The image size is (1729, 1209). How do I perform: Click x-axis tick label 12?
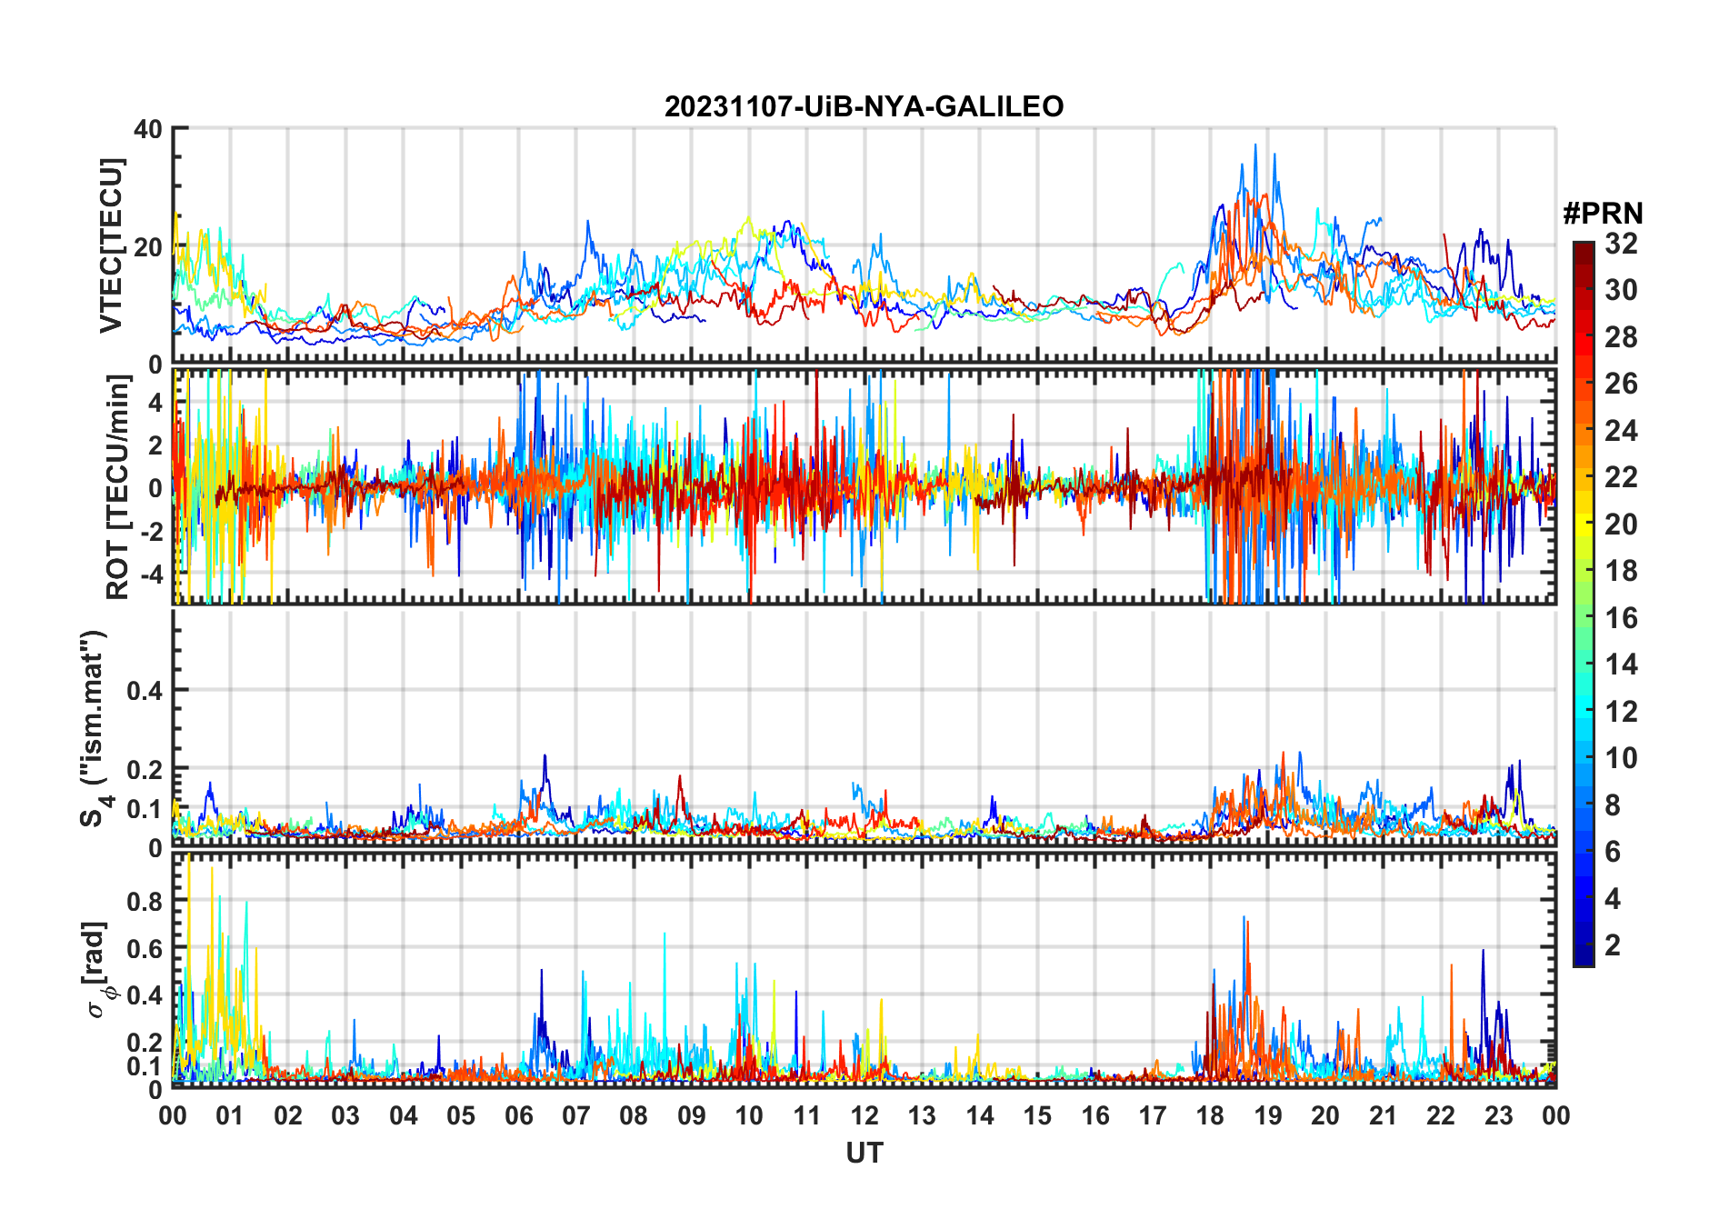click(864, 1116)
